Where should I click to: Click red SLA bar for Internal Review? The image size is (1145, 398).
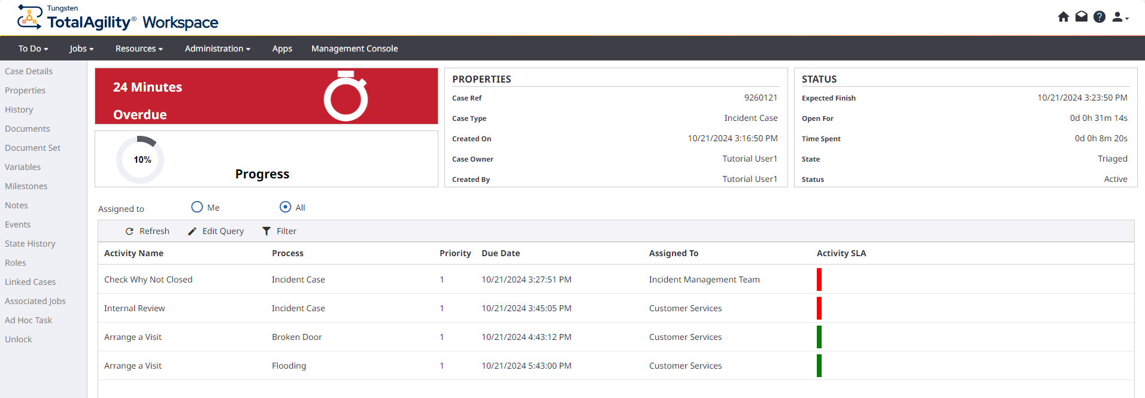819,308
